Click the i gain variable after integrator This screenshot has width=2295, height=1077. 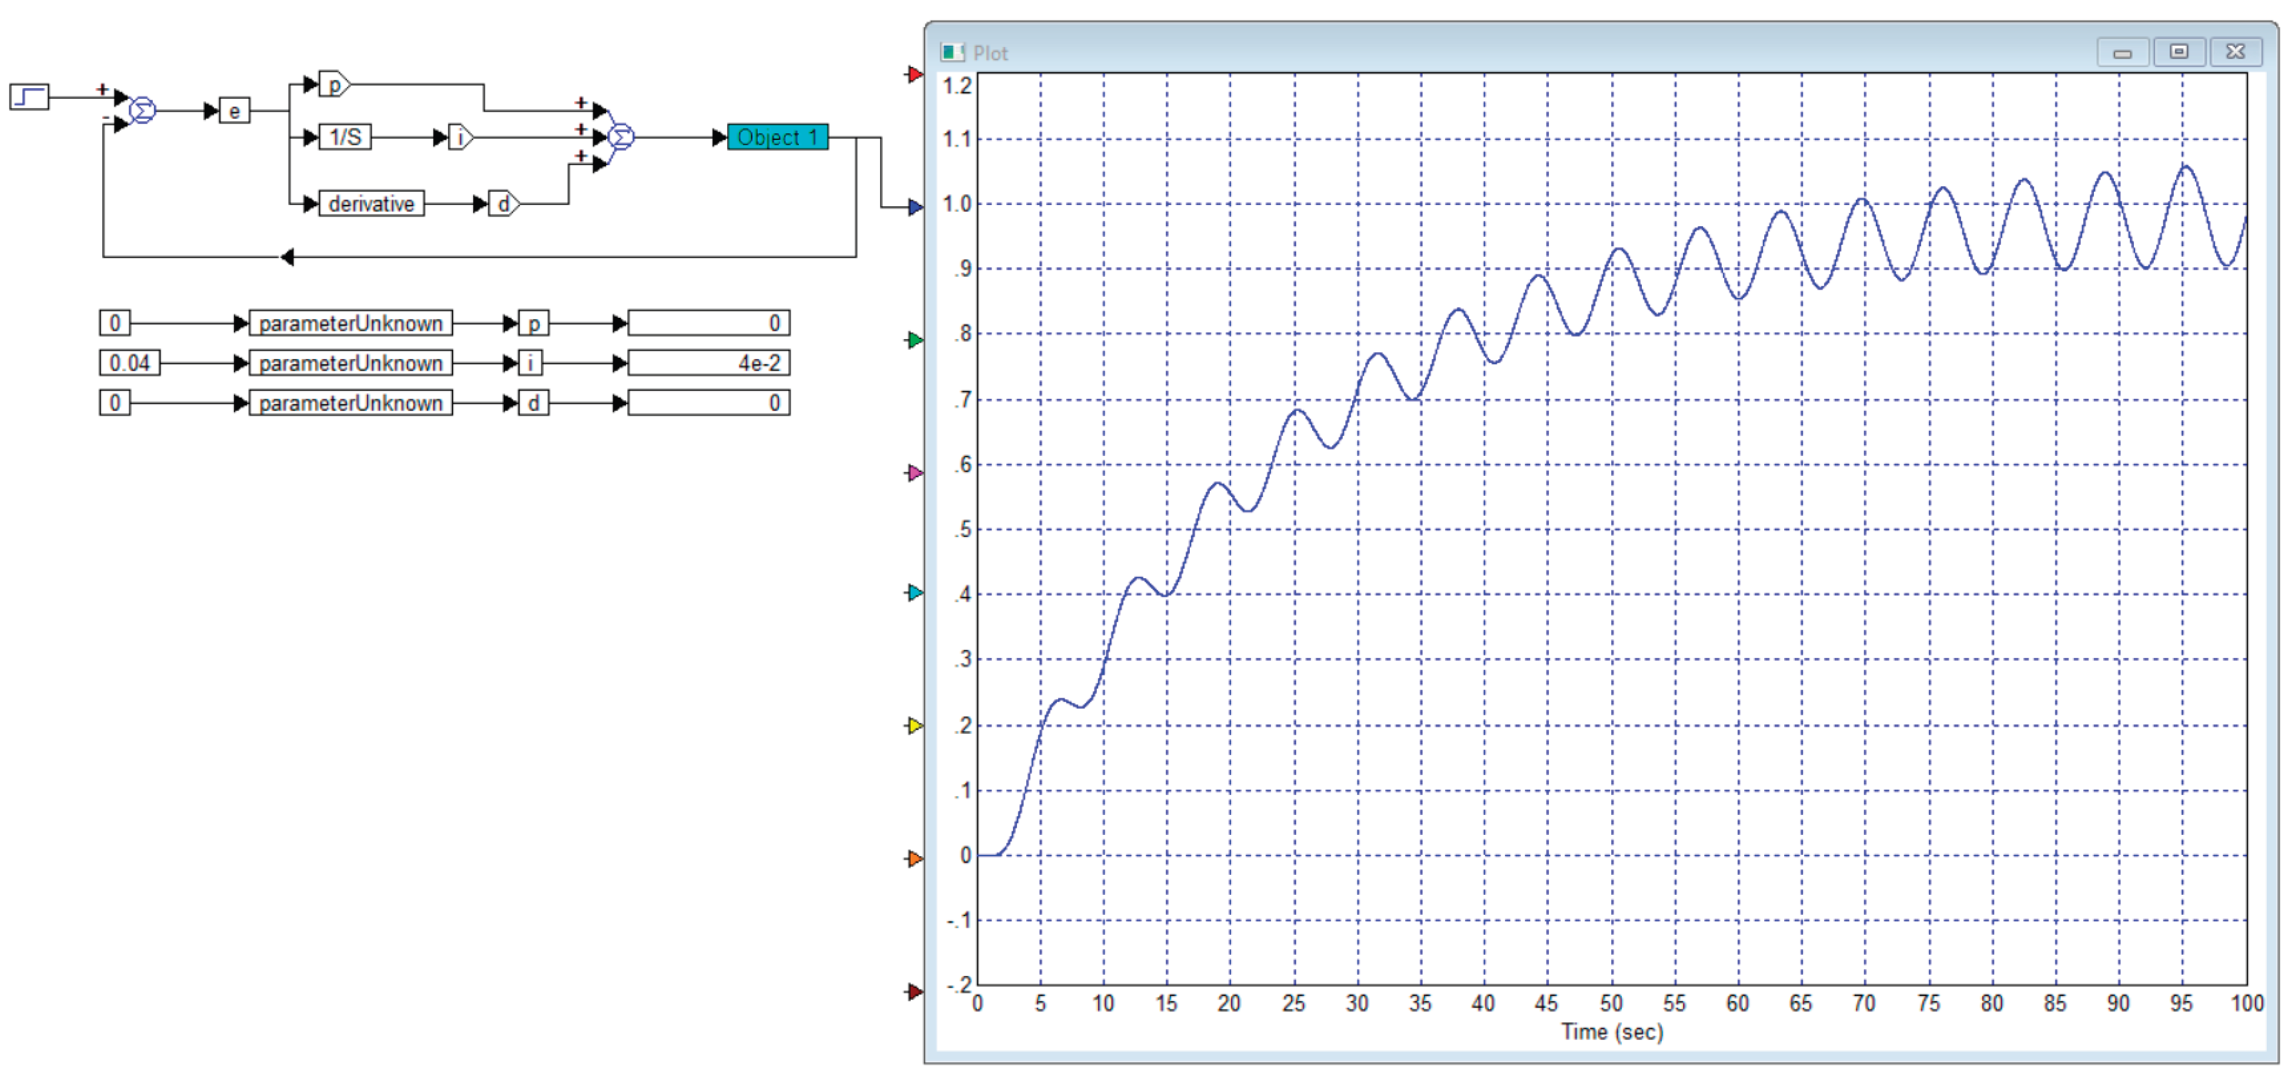(461, 137)
